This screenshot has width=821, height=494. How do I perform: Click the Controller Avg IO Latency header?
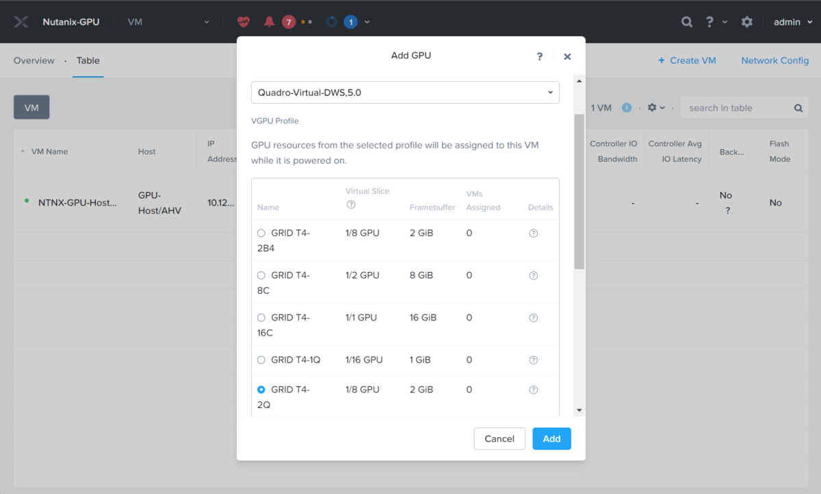[x=675, y=151]
